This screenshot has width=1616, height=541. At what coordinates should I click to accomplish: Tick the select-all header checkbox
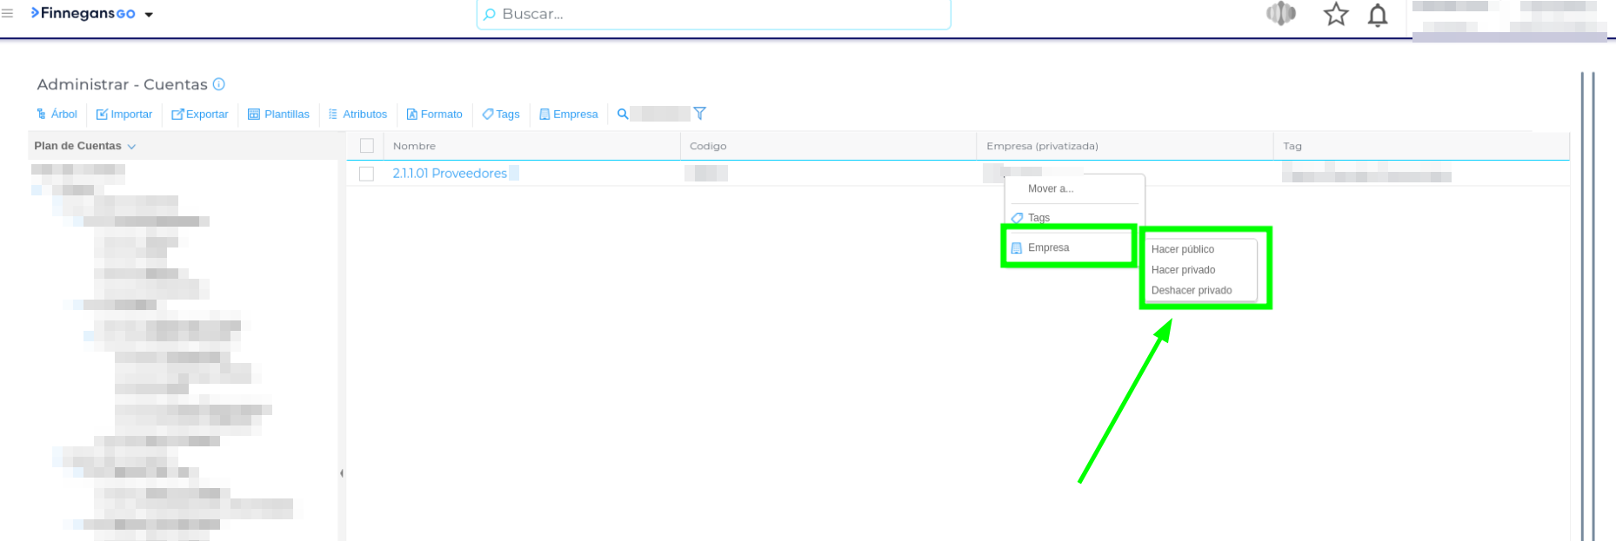pyautogui.click(x=366, y=146)
